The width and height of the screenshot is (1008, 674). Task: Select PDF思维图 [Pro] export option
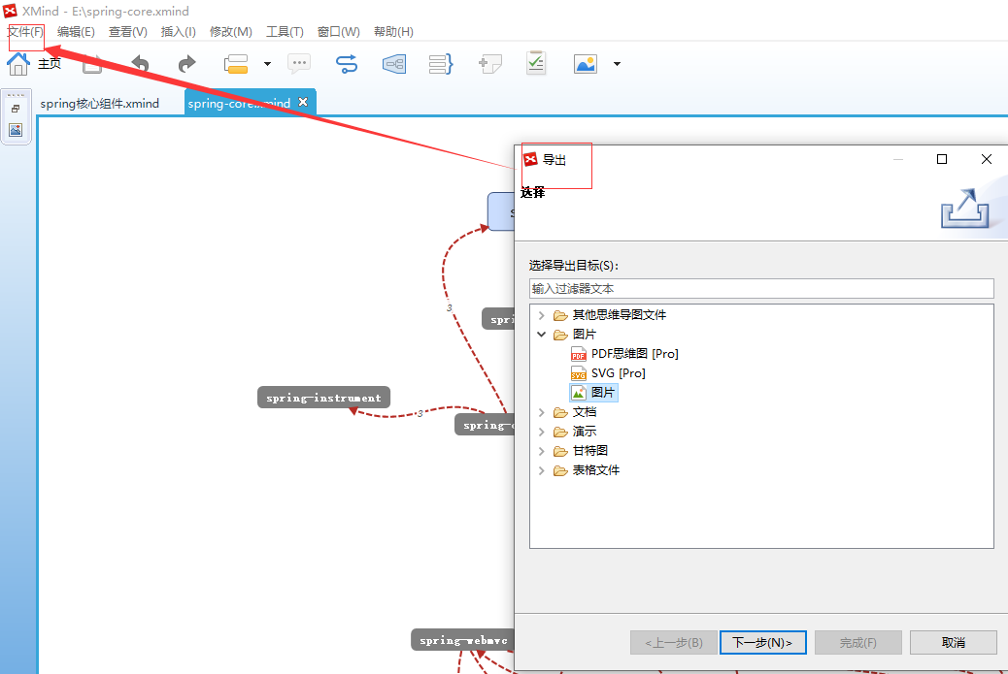tap(634, 354)
